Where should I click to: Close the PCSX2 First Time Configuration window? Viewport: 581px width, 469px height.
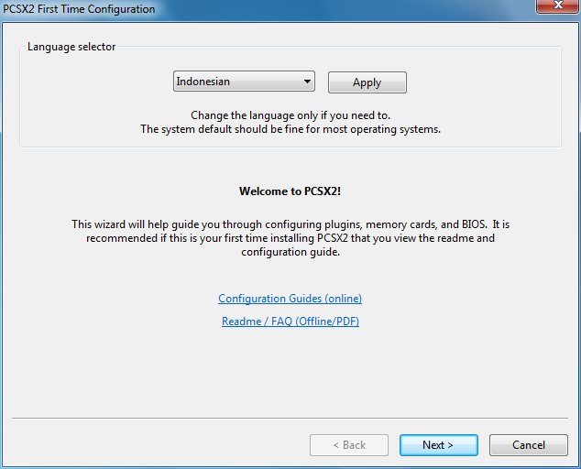(x=558, y=5)
